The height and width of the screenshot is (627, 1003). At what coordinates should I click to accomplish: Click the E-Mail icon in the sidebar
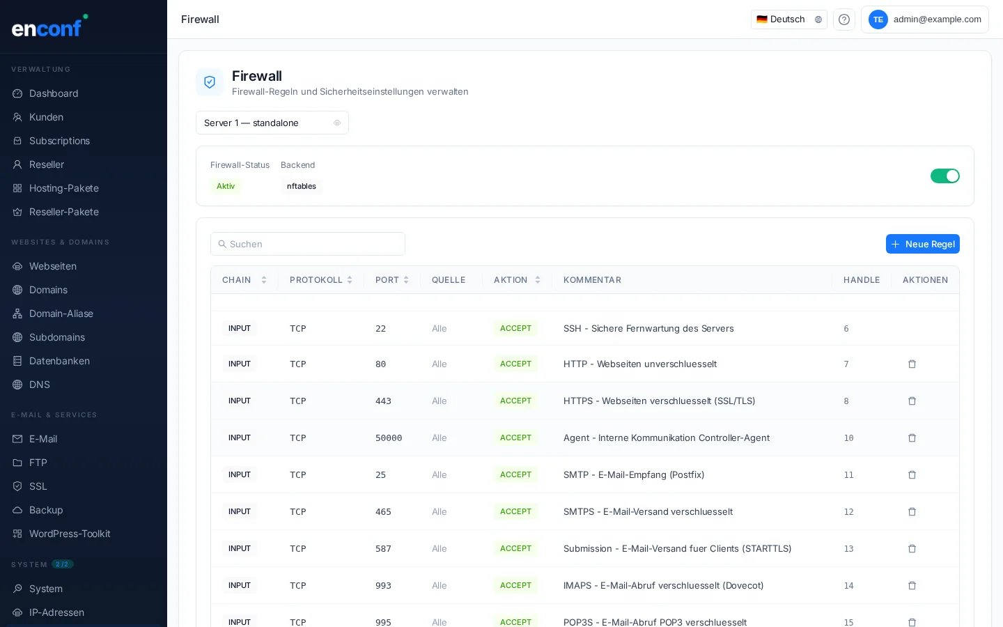pyautogui.click(x=15, y=439)
